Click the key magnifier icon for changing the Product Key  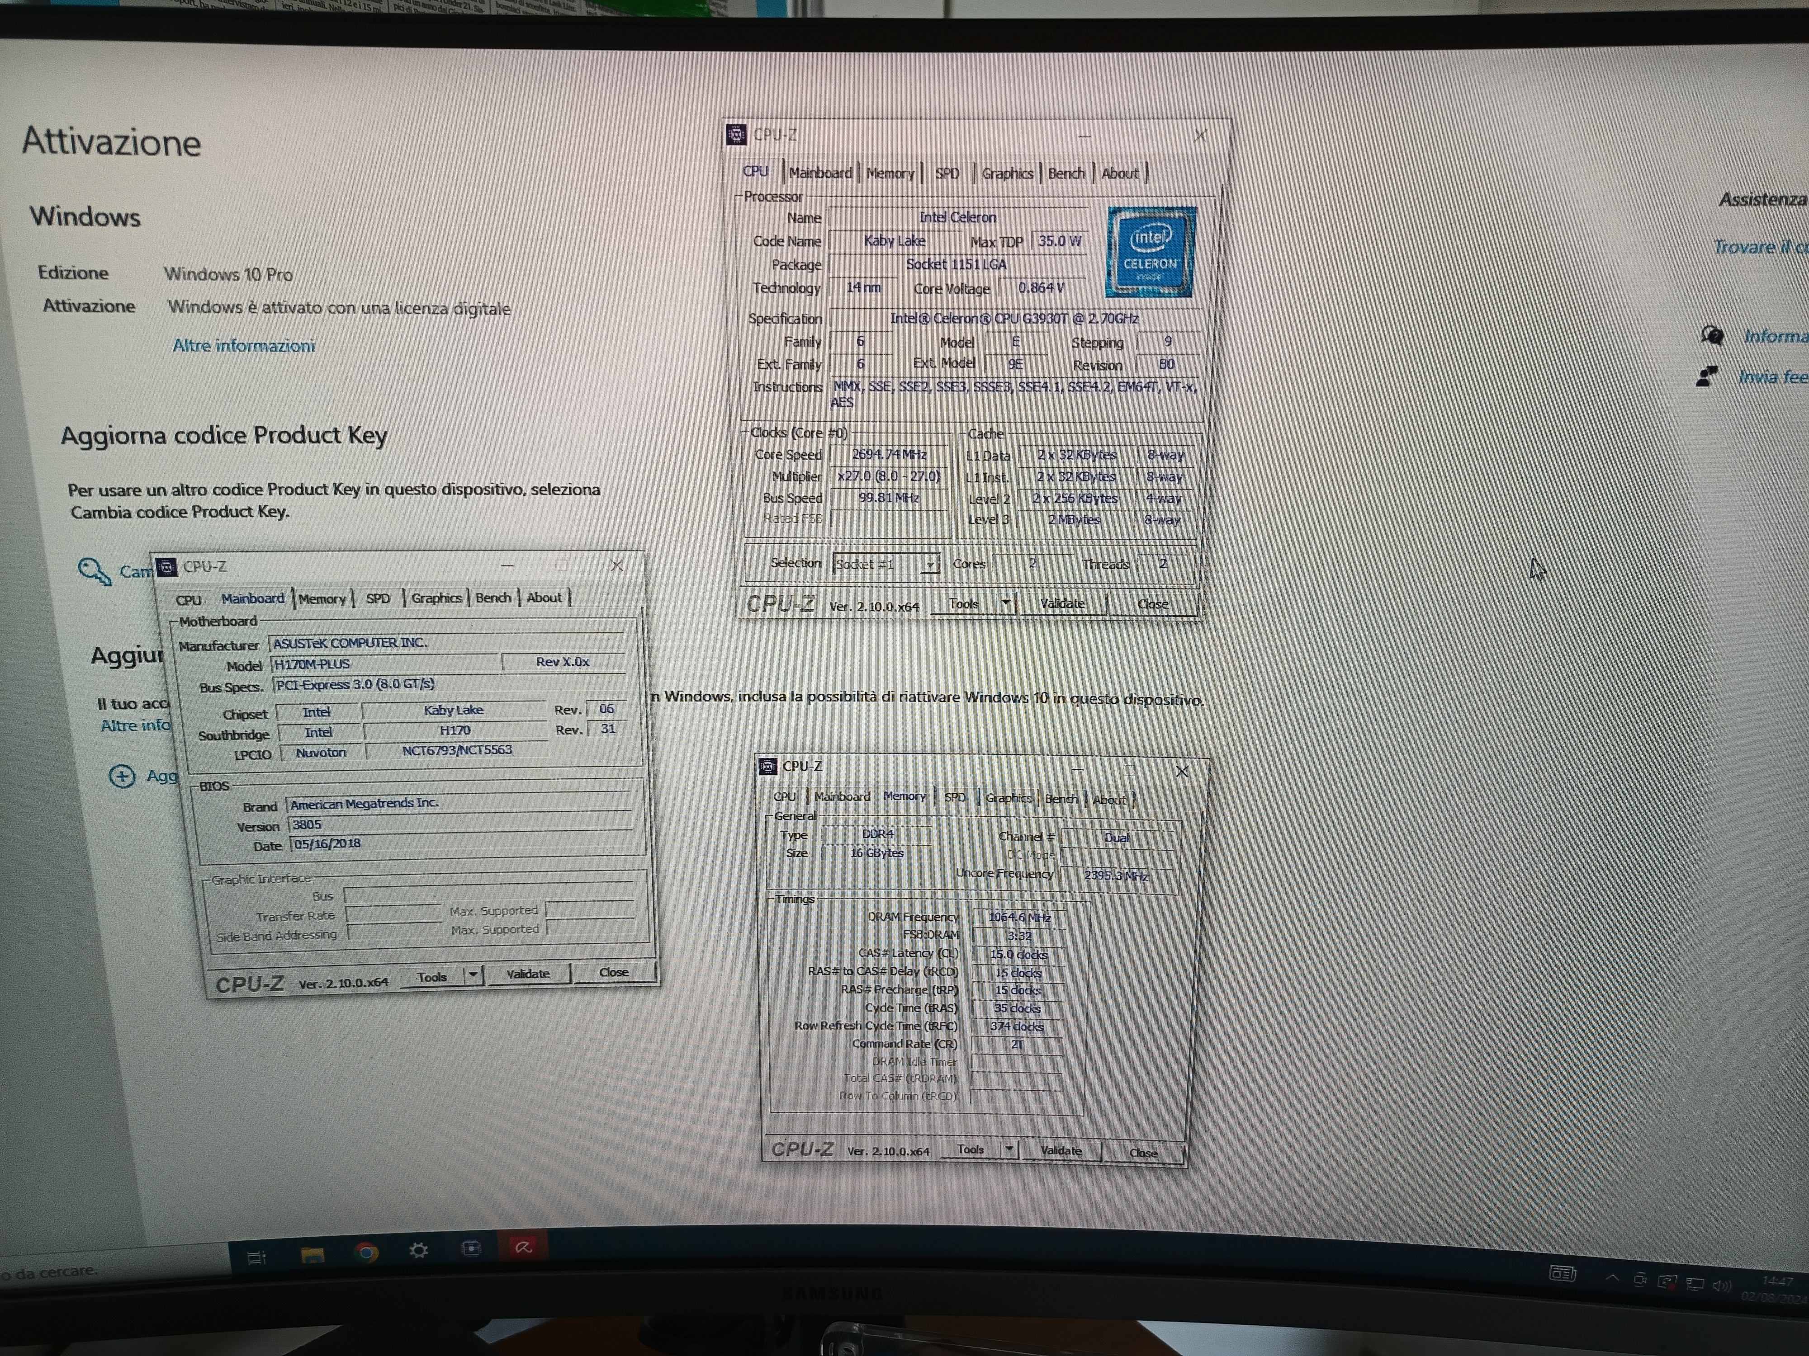coord(94,570)
